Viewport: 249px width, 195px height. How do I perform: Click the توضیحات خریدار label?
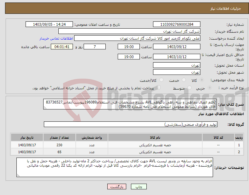pos(229,167)
